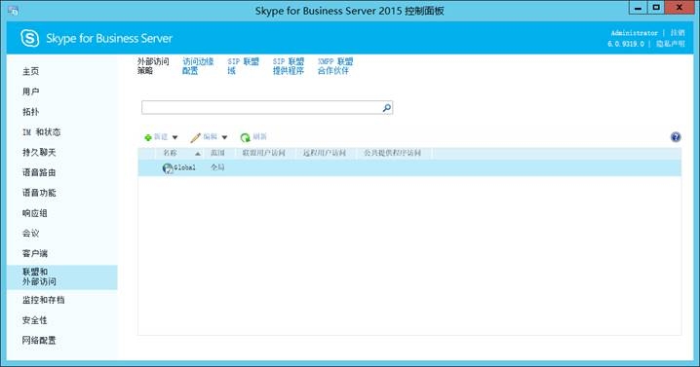Open 语音功能 in the sidebar

coord(39,193)
